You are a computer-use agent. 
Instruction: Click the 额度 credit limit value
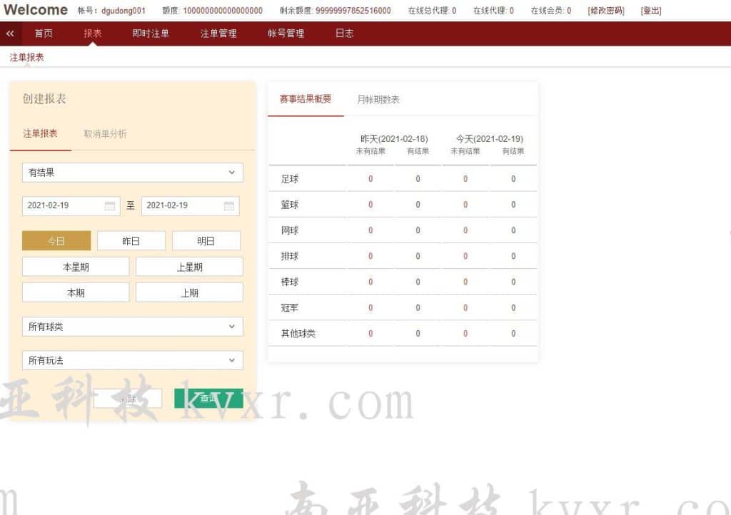223,10
